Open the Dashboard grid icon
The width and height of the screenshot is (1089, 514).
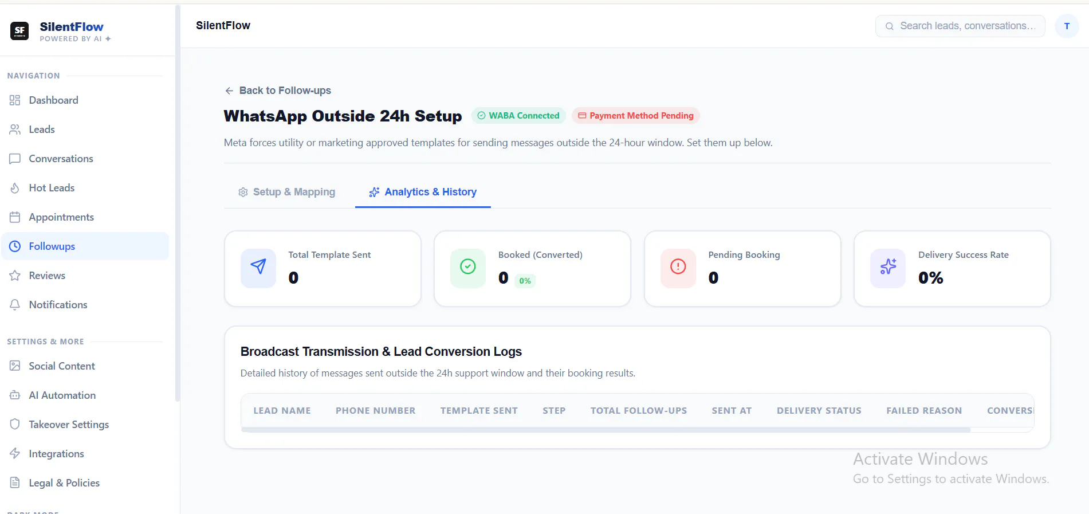[x=15, y=100]
